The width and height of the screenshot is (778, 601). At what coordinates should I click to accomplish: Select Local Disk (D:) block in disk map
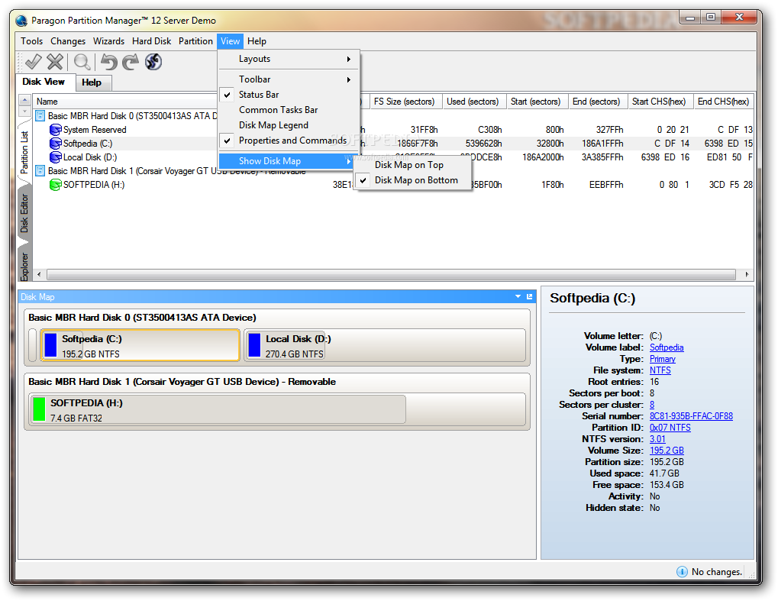pos(385,345)
